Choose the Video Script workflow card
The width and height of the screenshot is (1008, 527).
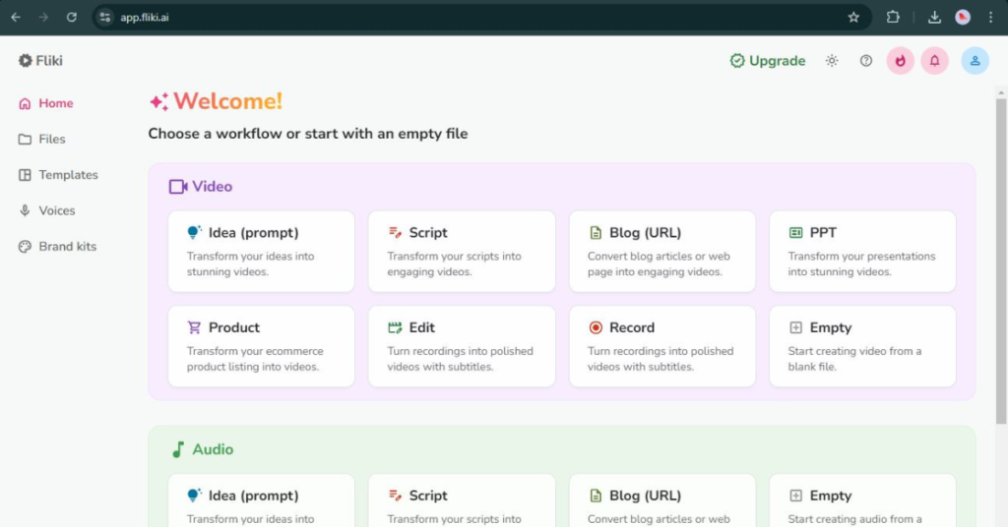click(462, 252)
